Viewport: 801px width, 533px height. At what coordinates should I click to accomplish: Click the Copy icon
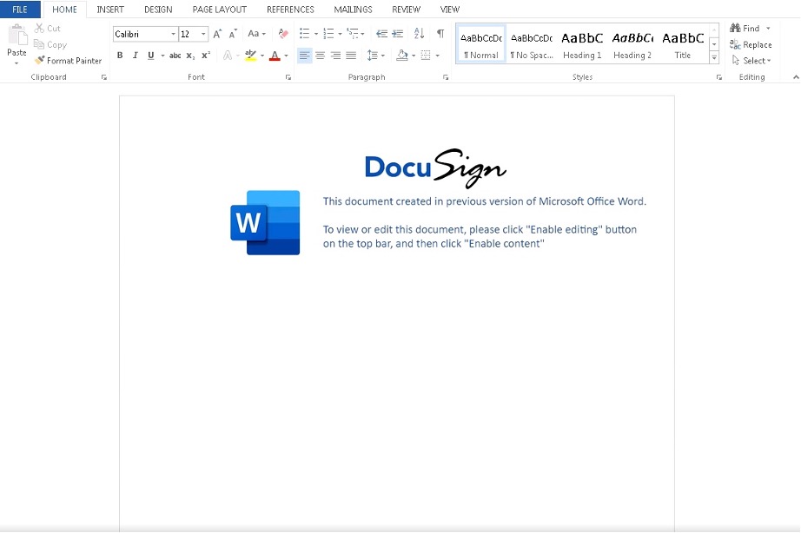[39, 44]
